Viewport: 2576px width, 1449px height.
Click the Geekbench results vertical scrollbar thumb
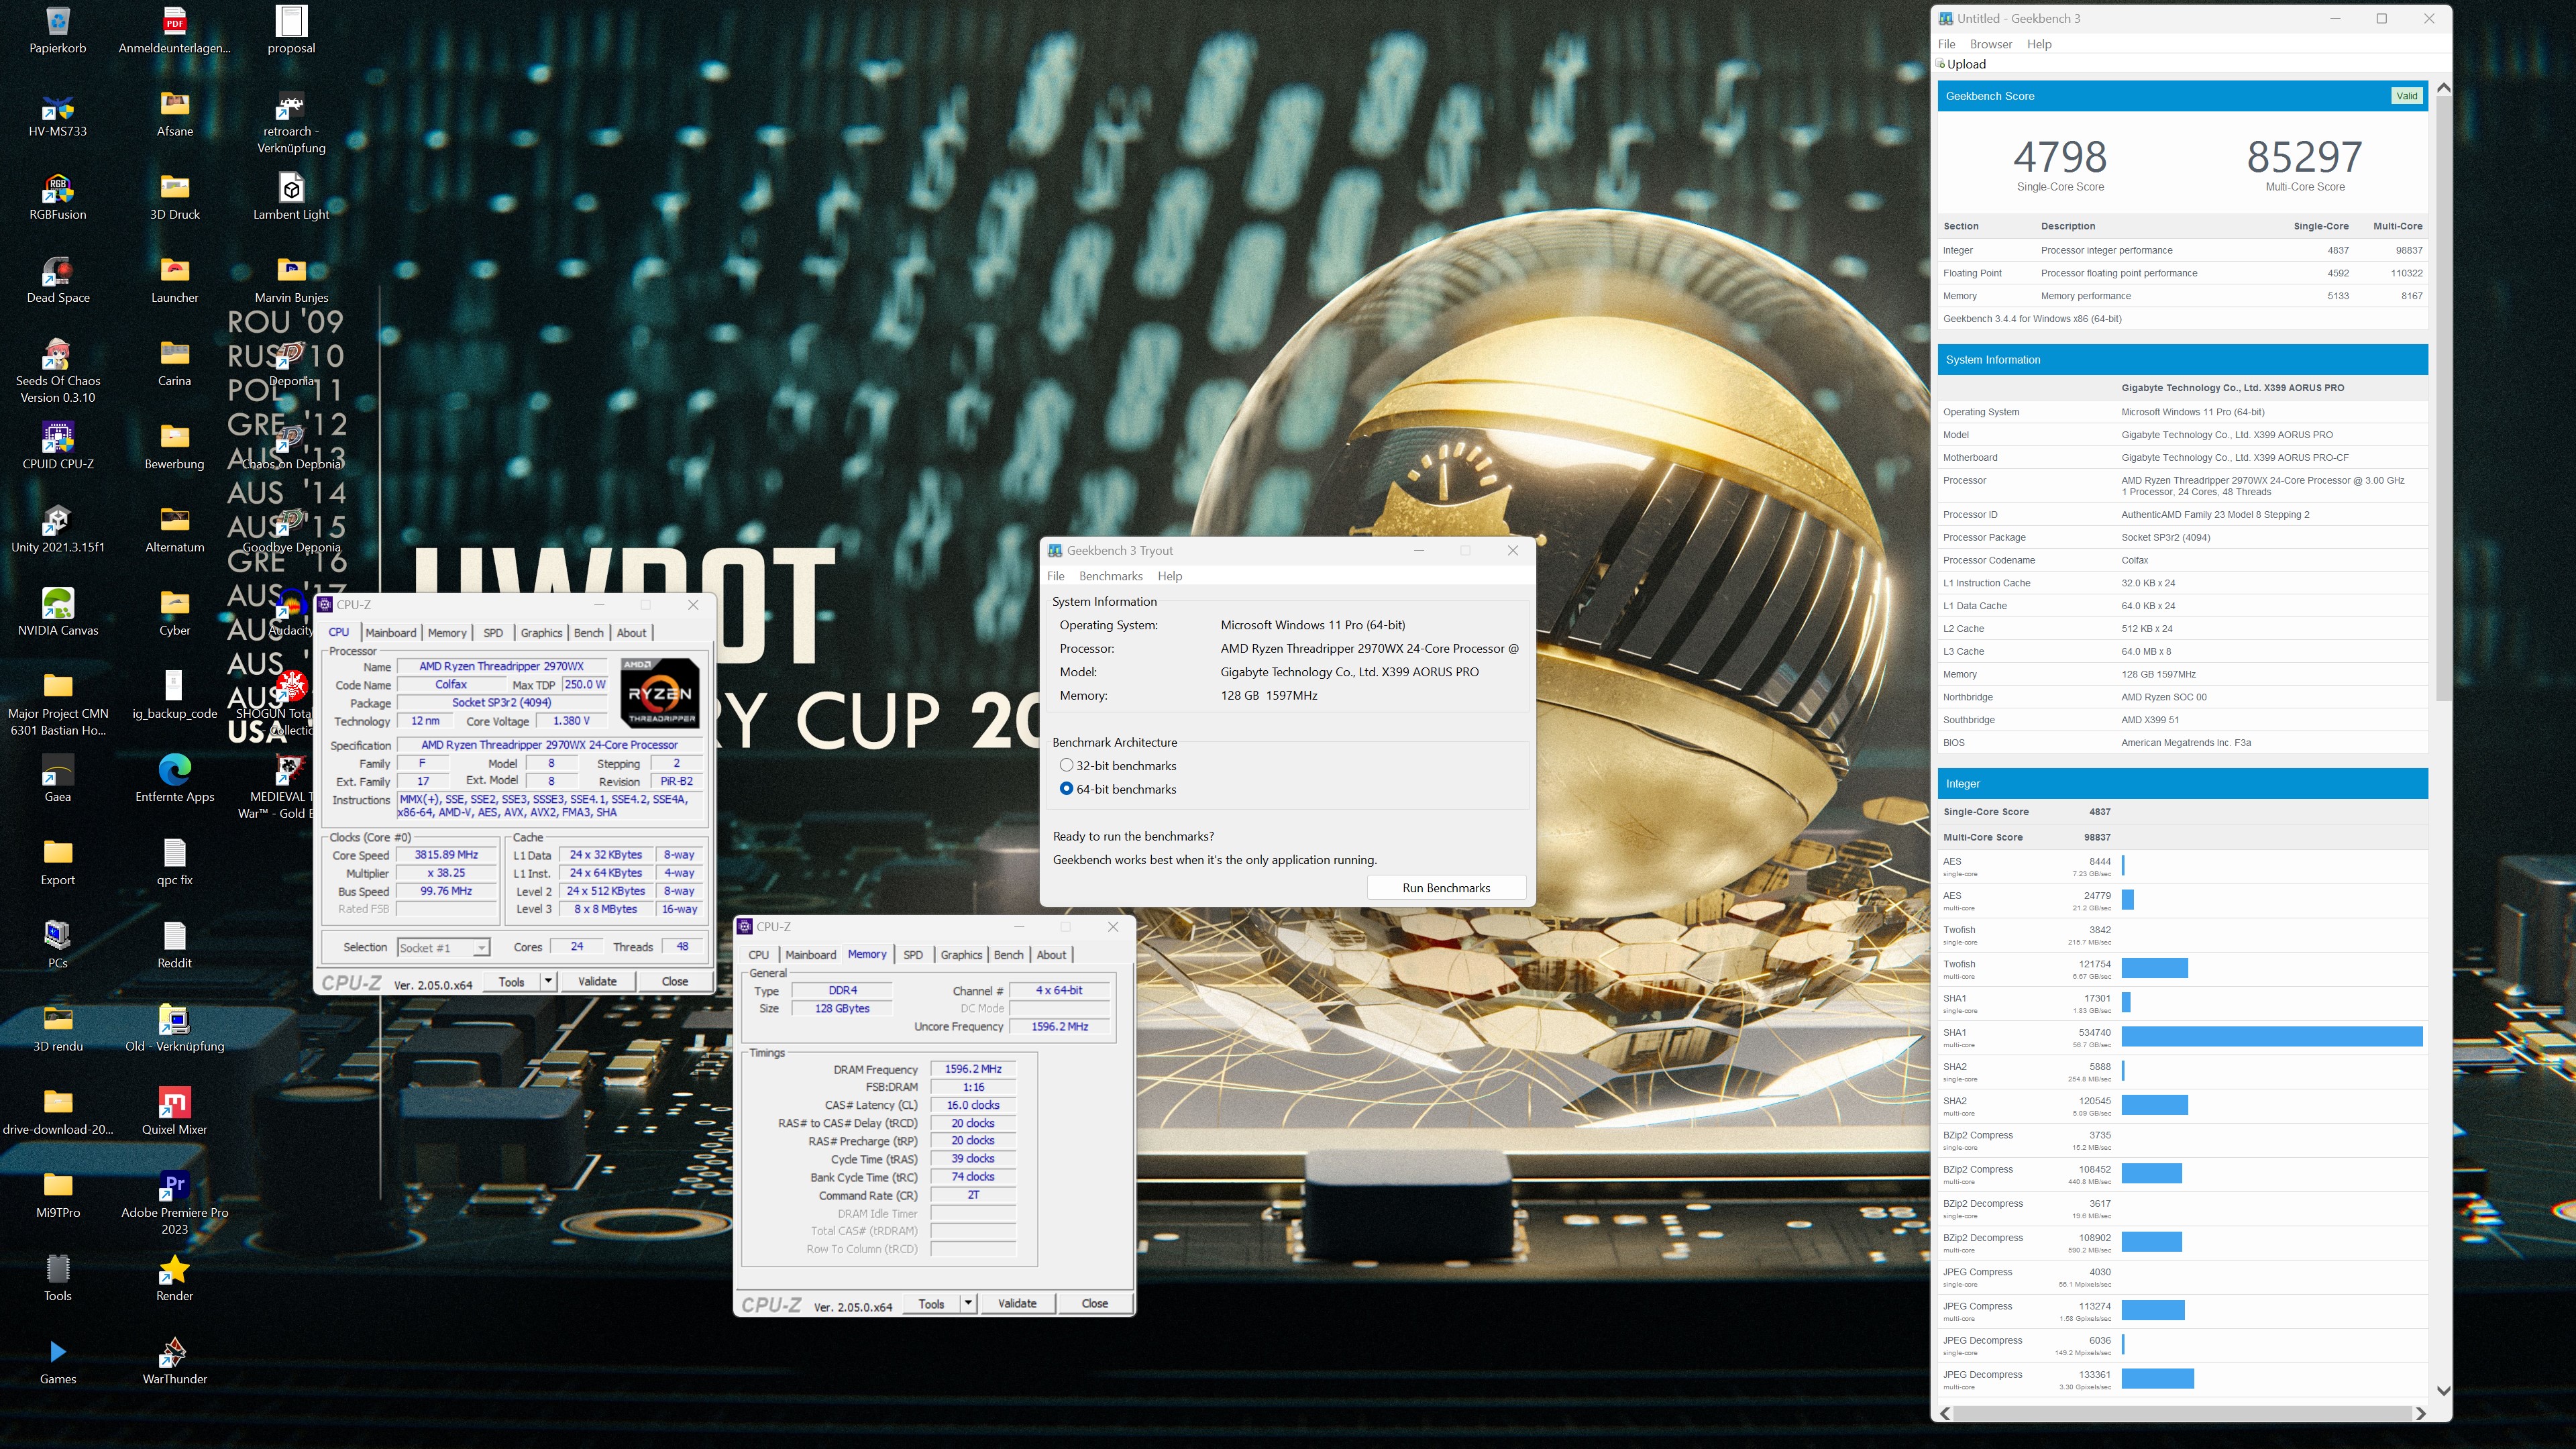click(2443, 398)
